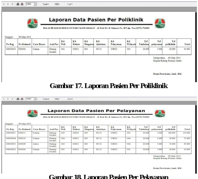Select the 'No Rekmed' column header in the Pelayanan table
The image size is (198, 179).
25,129
